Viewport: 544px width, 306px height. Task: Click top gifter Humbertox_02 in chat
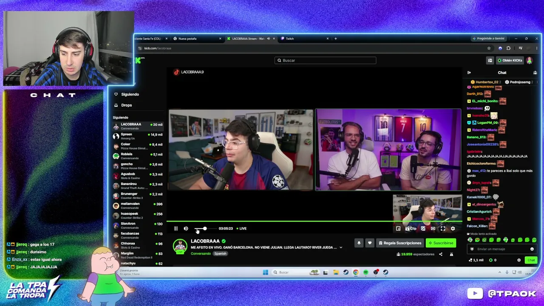click(x=486, y=82)
